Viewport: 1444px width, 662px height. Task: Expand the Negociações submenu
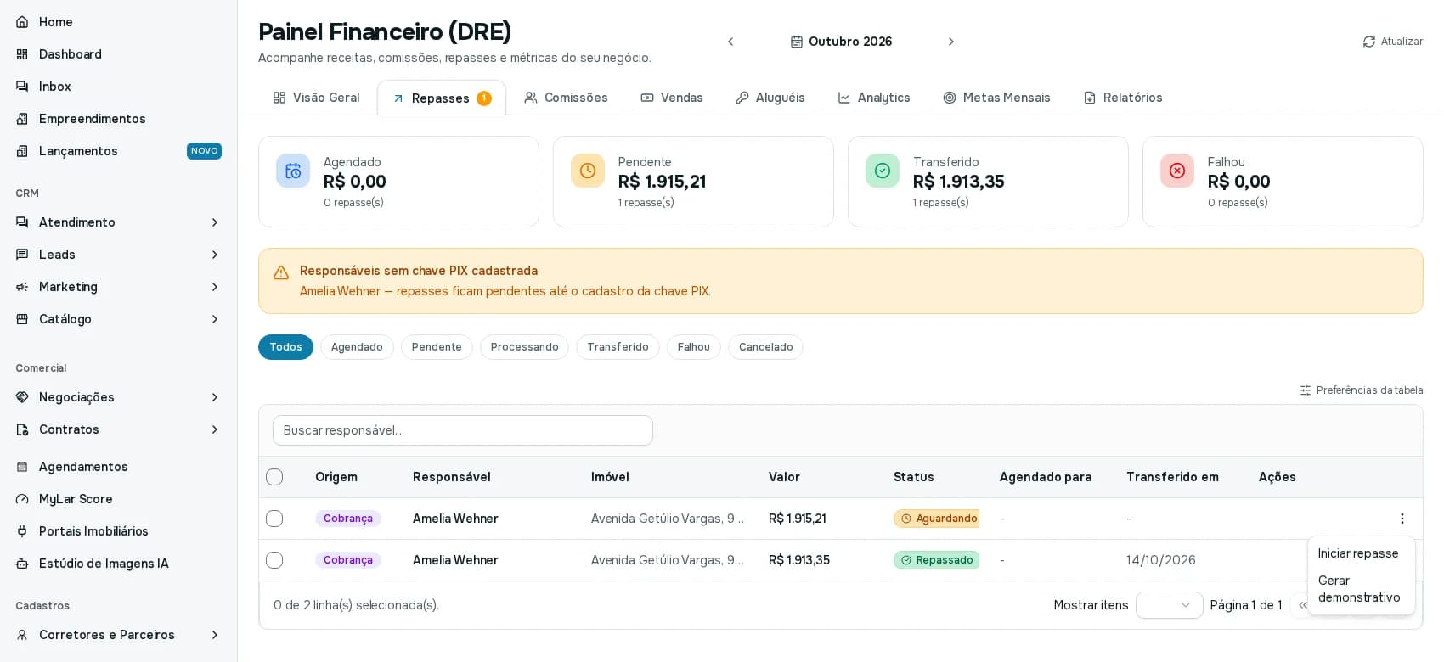click(118, 397)
